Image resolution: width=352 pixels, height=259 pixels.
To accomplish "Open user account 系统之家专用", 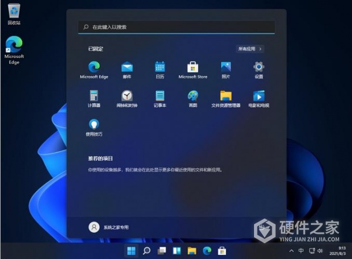I will (x=109, y=227).
